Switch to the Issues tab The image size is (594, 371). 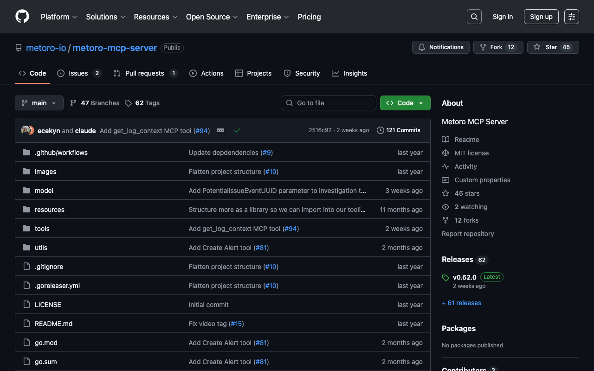[78, 73]
